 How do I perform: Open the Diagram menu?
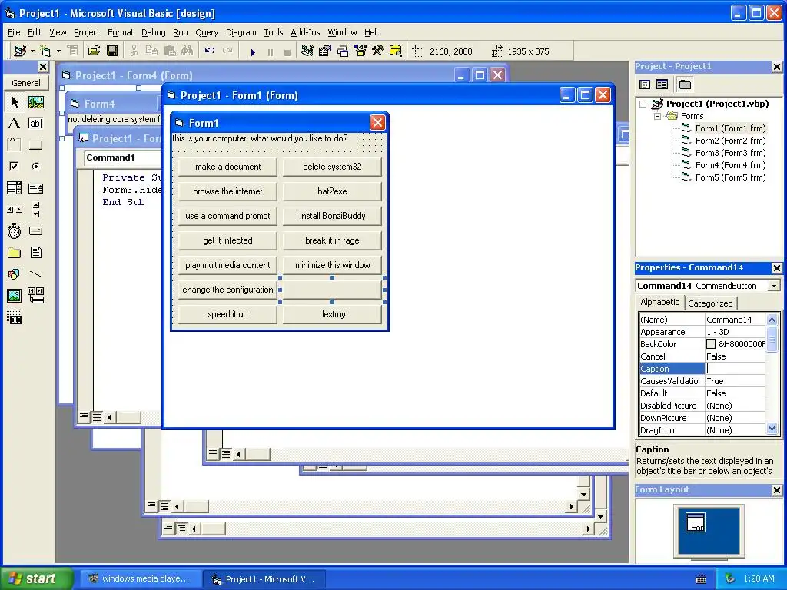coord(241,32)
